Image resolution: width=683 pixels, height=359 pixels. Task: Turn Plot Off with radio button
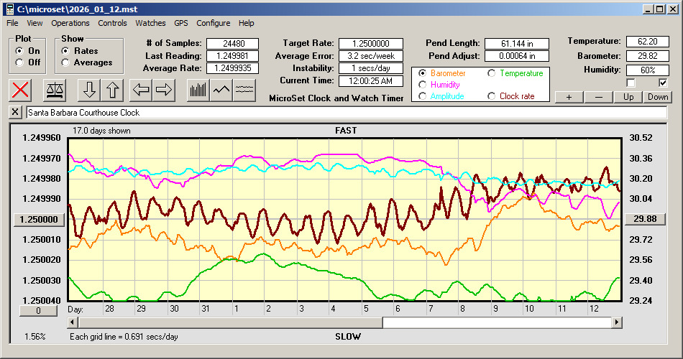pos(19,62)
